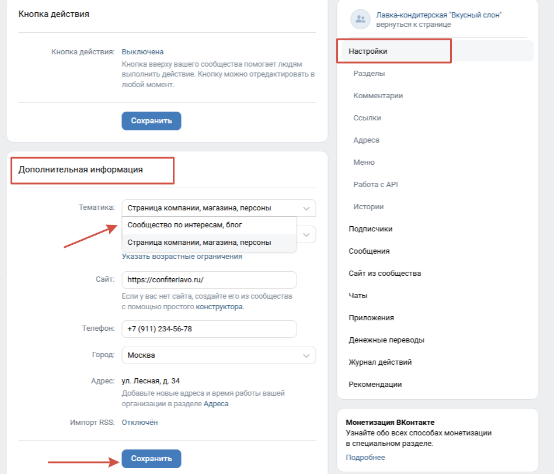Select Подписчики in the sidebar
Viewport: 554px width, 474px height.
(370, 229)
